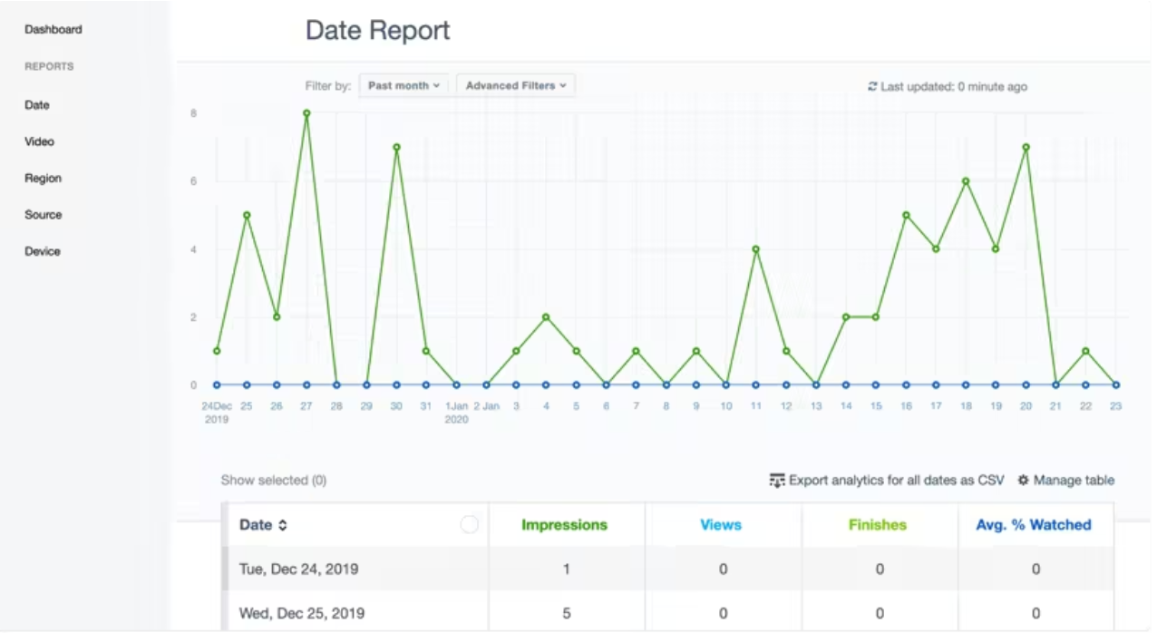1157x633 pixels.
Task: Click the green data point for Jan 16
Action: pyautogui.click(x=906, y=215)
